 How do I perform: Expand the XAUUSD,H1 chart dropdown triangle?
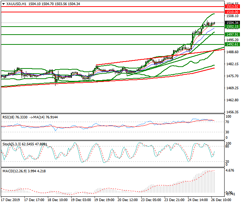3,4
